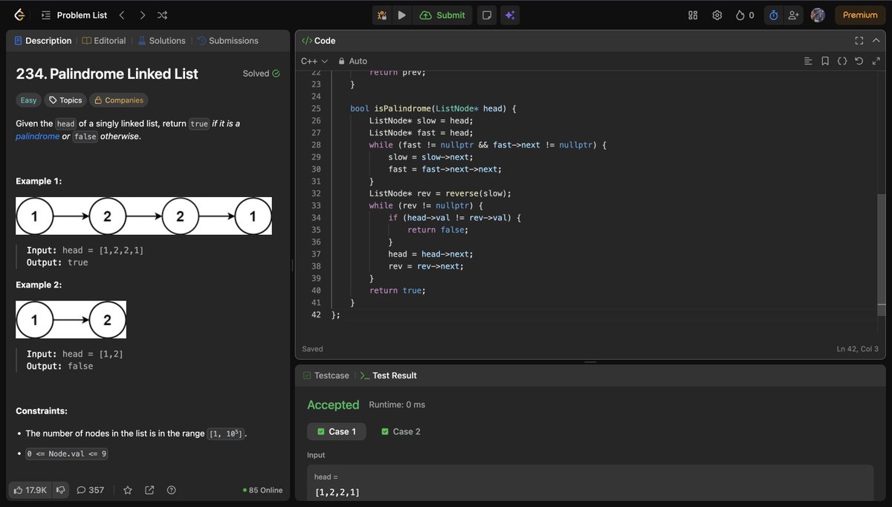Viewport: 892px width, 507px height.
Task: Maximize editor with expand arrows icon
Action: point(876,61)
